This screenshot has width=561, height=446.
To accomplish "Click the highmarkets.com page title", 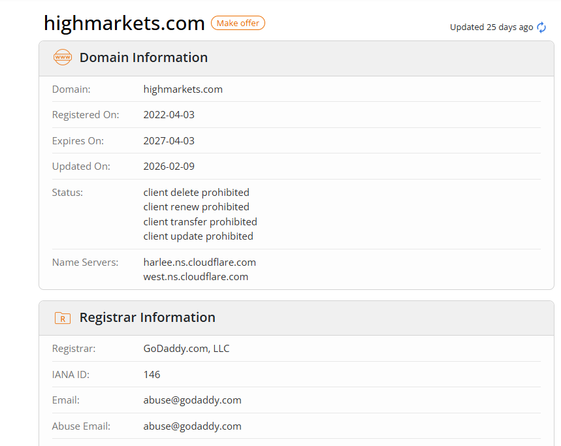I will (x=124, y=24).
